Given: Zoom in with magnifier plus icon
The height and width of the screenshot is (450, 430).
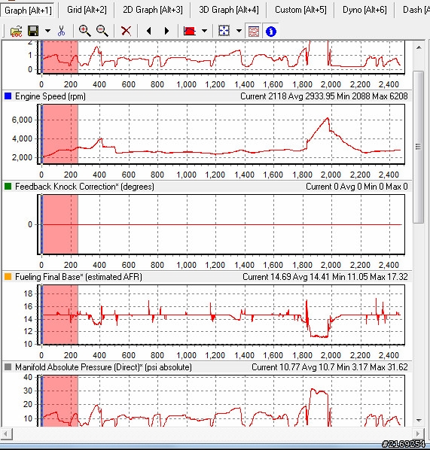Looking at the screenshot, I should tap(85, 31).
